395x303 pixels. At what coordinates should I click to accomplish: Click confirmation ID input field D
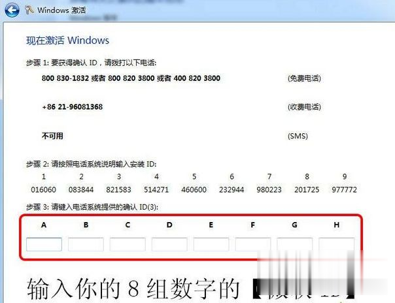point(169,244)
